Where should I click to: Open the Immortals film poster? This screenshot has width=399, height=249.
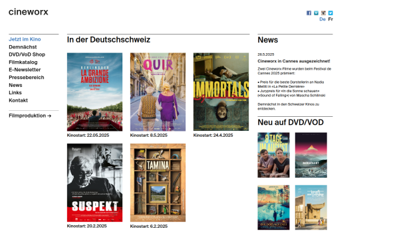[x=221, y=92]
